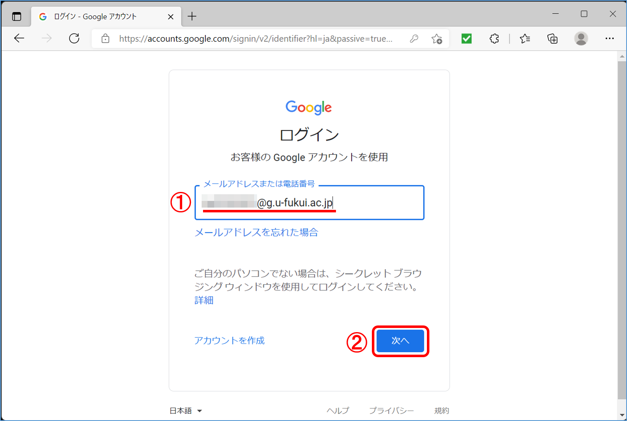
Task: Click the scrollbar up arrow
Action: [622, 56]
